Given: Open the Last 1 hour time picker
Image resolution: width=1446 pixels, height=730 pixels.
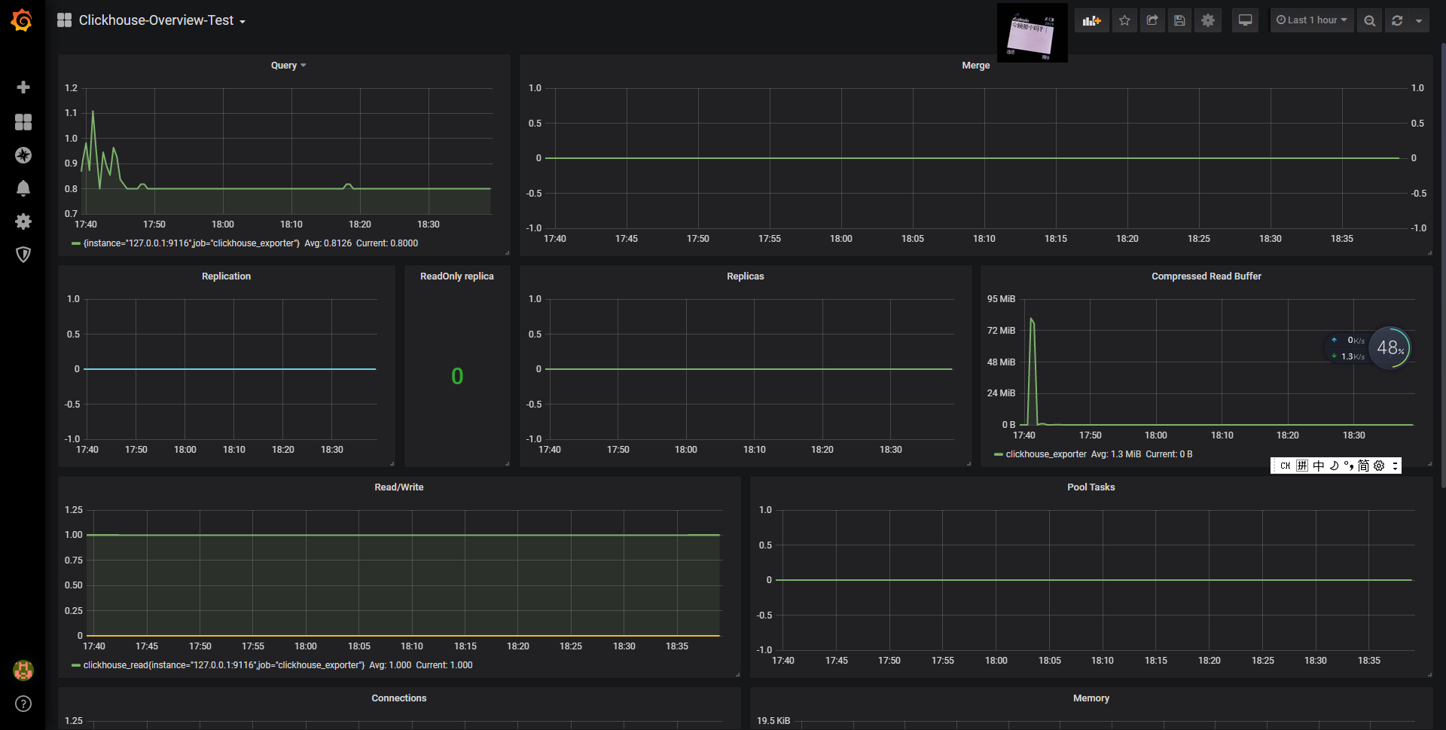Looking at the screenshot, I should pyautogui.click(x=1312, y=20).
